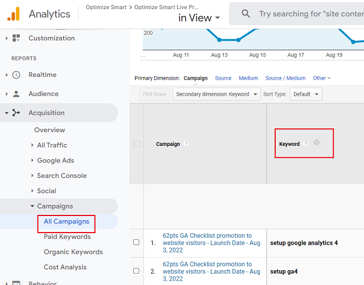The image size is (364, 285).
Task: Open the Organic Keywords report
Action: tap(73, 252)
